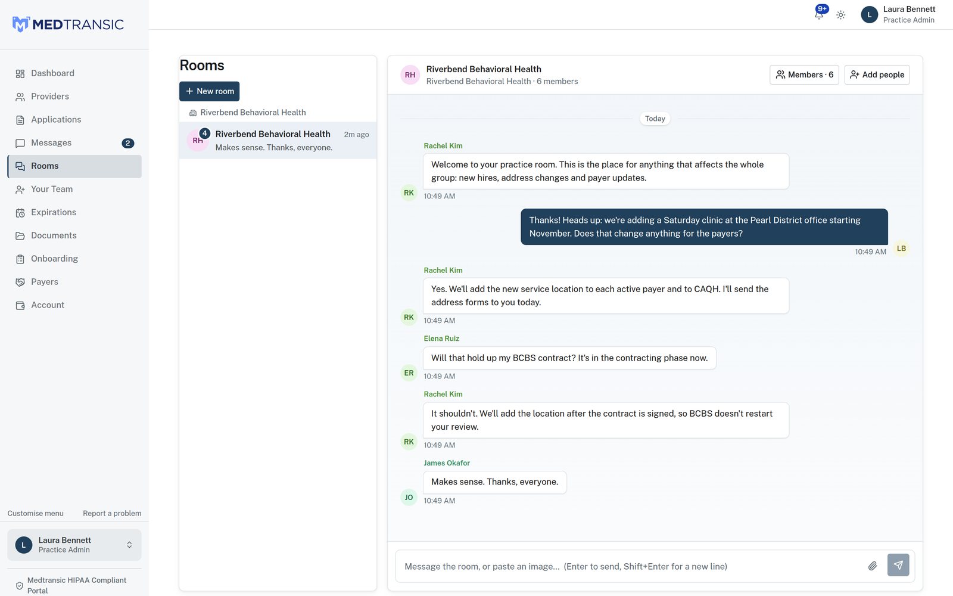Image resolution: width=953 pixels, height=596 pixels.
Task: Attach a file with the paperclip icon
Action: coord(873,566)
